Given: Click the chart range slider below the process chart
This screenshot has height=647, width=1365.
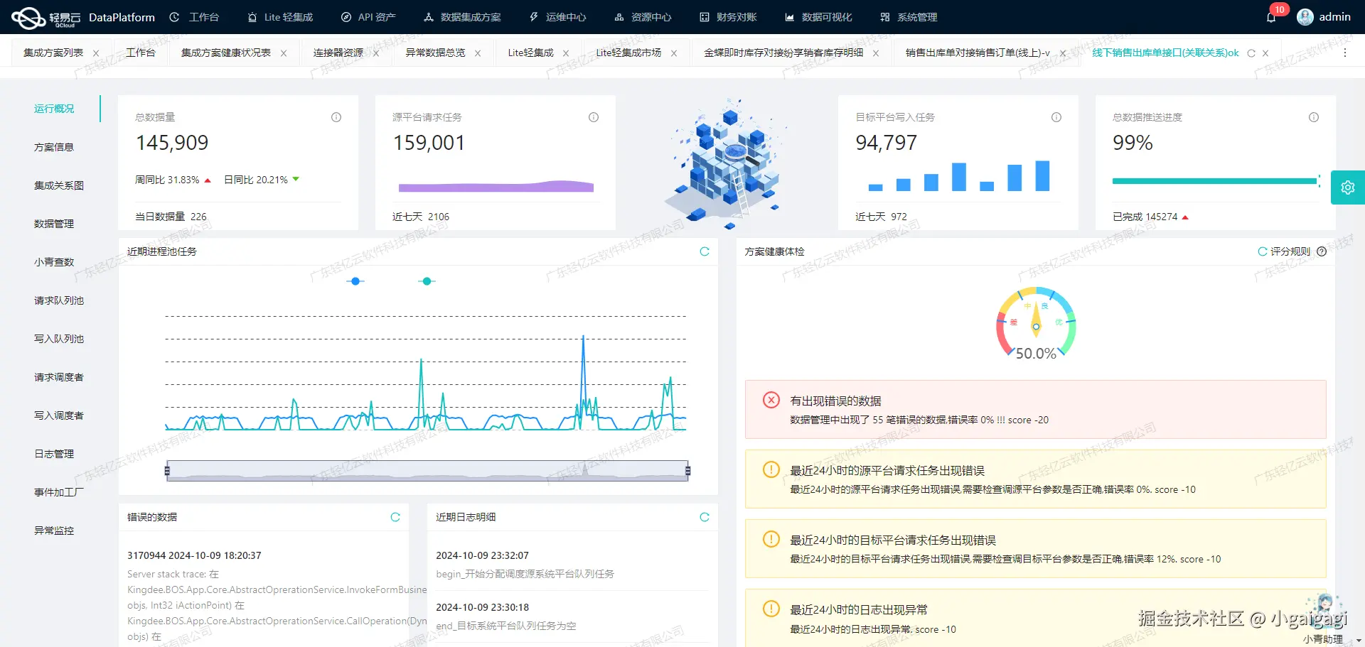Looking at the screenshot, I should tap(427, 470).
